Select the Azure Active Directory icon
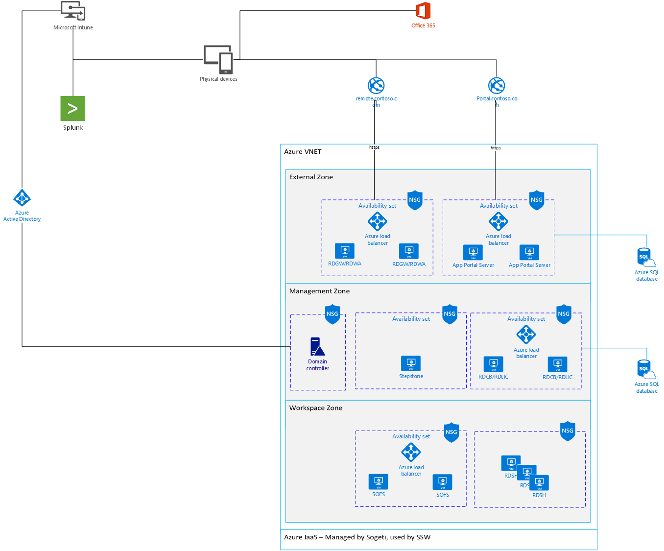 (22, 198)
